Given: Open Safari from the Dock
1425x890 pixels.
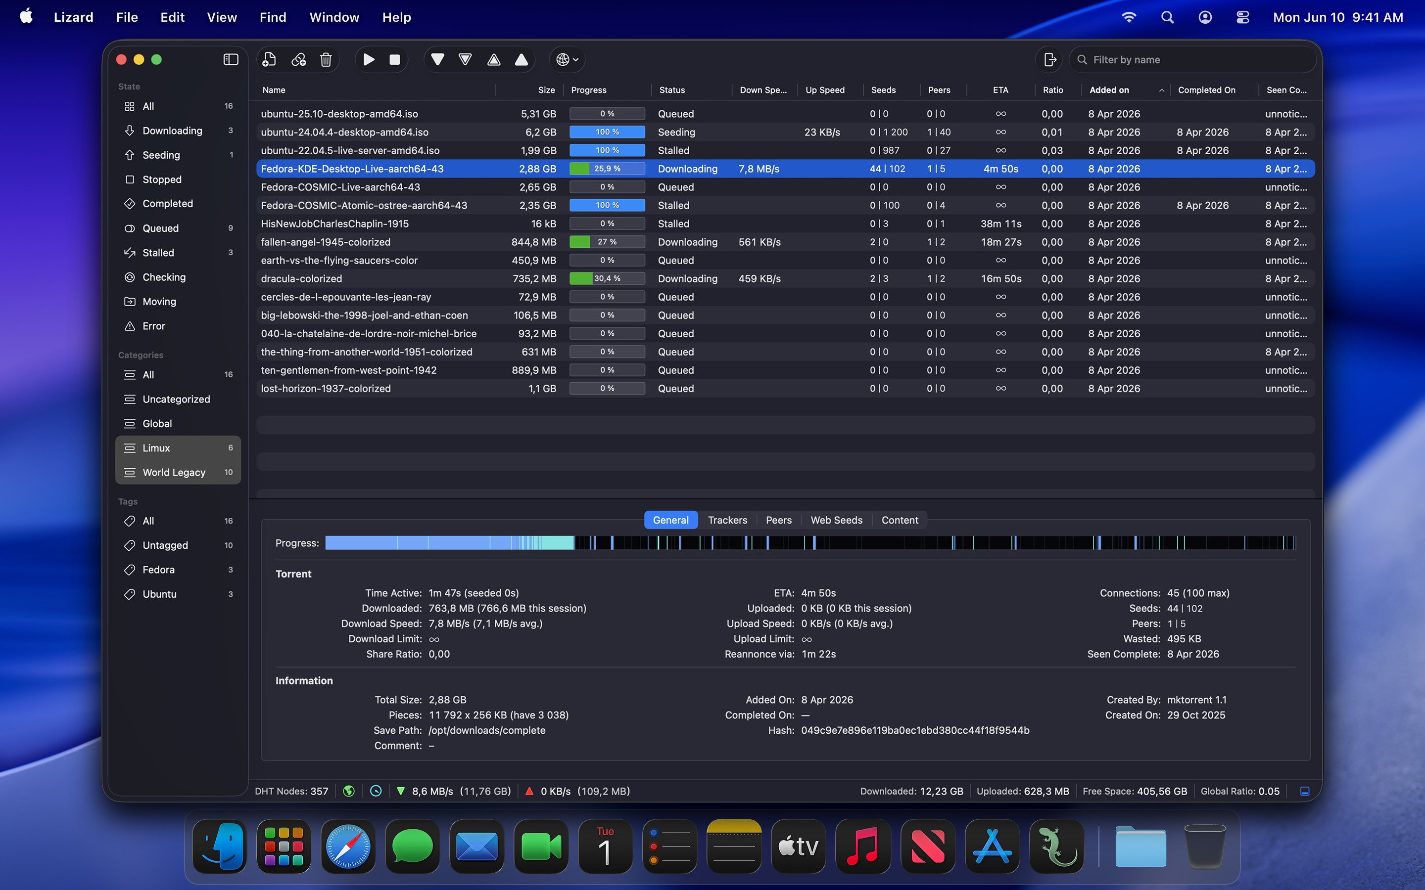Looking at the screenshot, I should [x=348, y=846].
